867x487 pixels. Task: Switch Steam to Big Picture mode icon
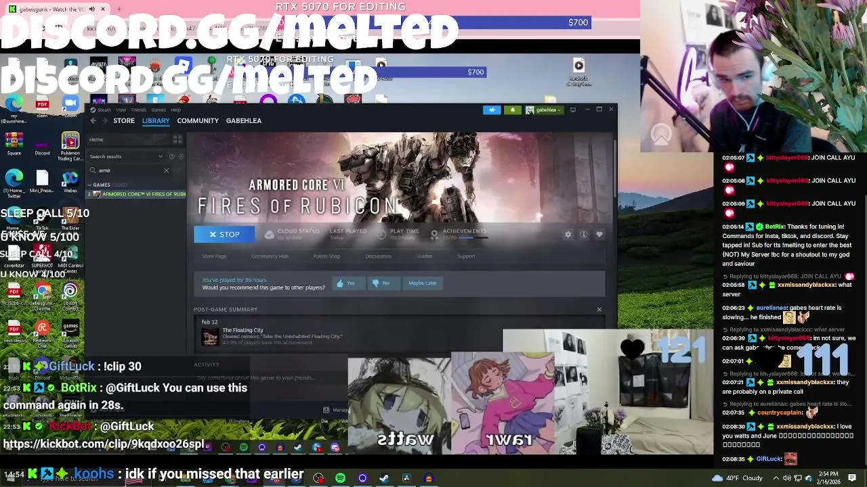point(573,110)
